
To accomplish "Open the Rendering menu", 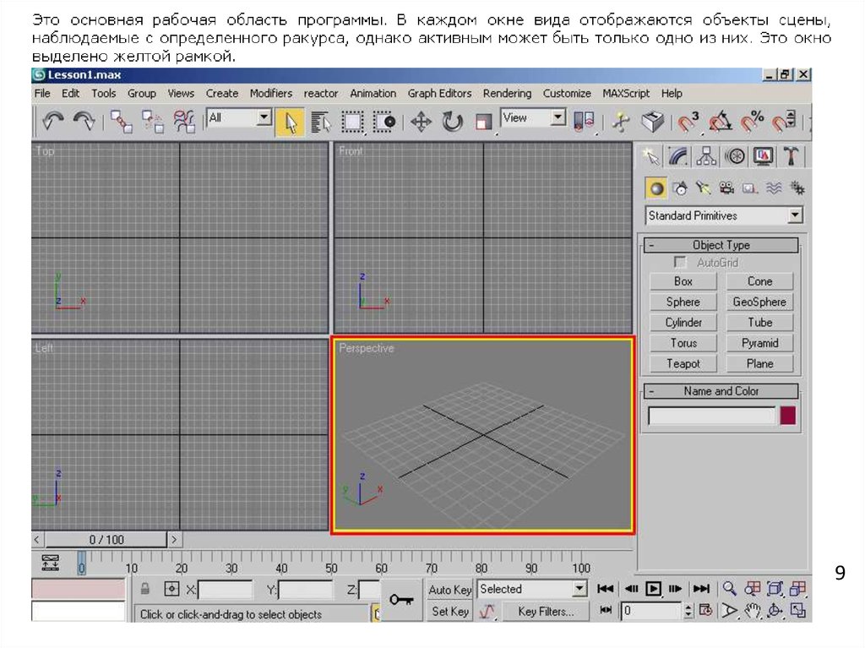I will point(507,94).
